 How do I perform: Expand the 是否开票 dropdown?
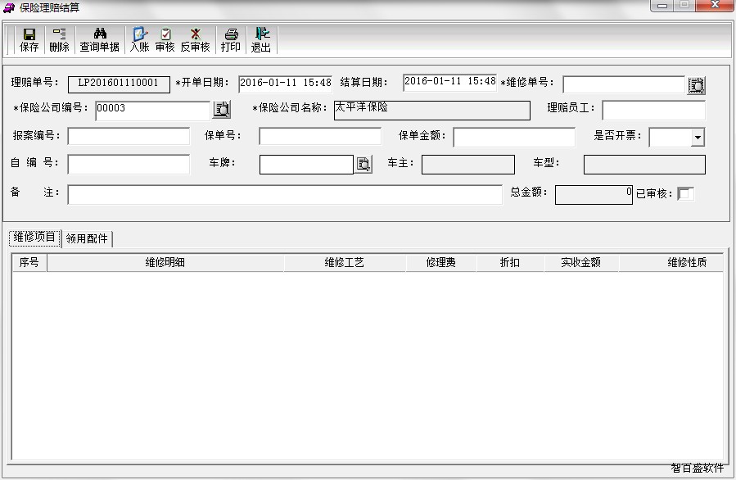pos(698,137)
